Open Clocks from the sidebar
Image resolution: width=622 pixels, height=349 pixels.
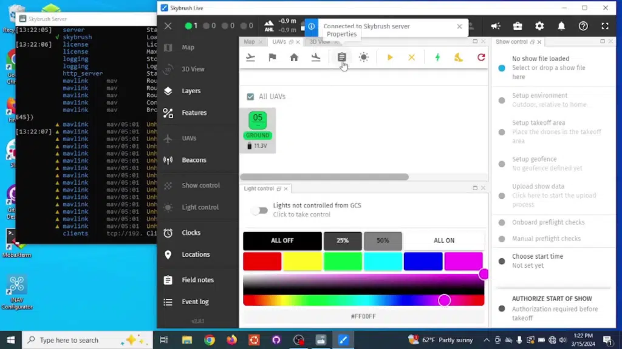click(198, 233)
